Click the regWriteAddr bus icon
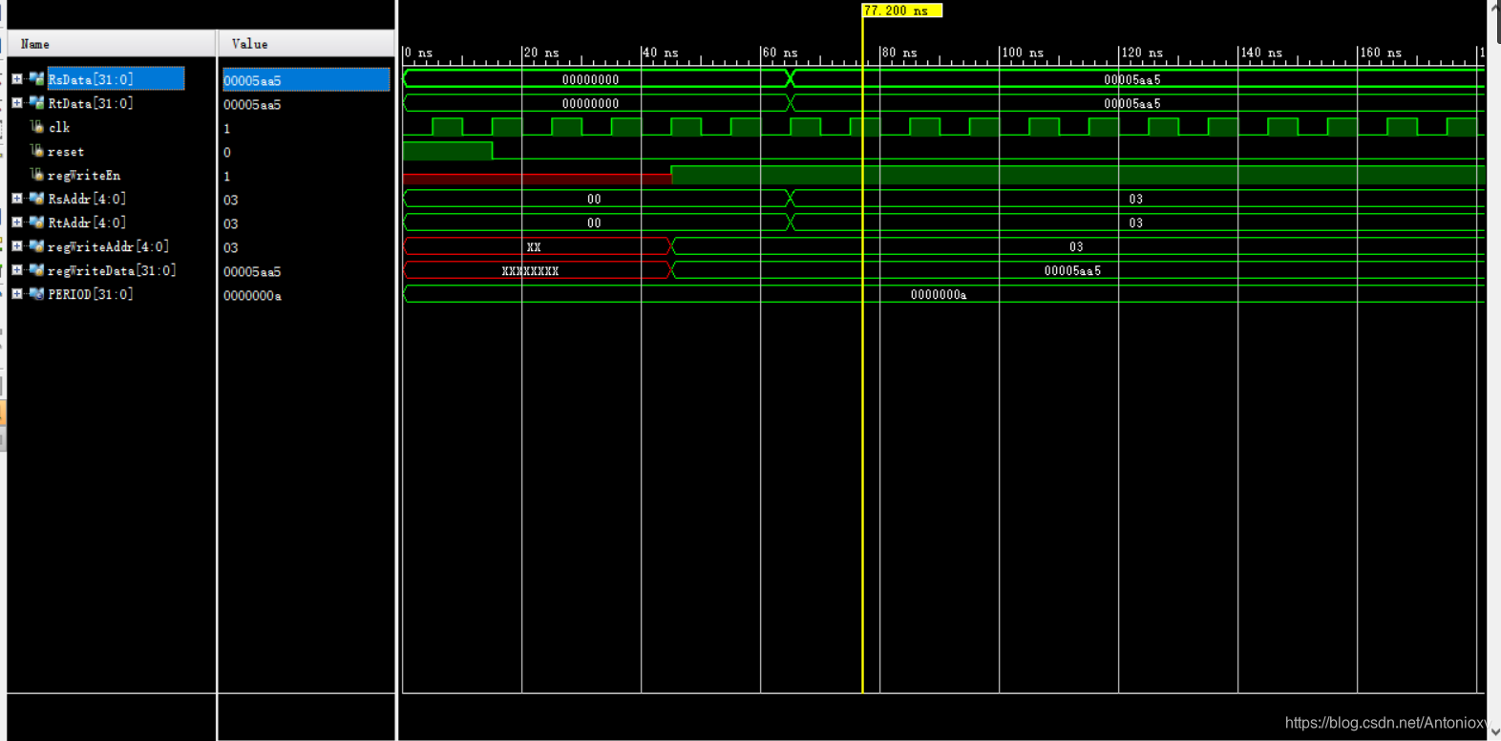1501x741 pixels. coord(36,245)
